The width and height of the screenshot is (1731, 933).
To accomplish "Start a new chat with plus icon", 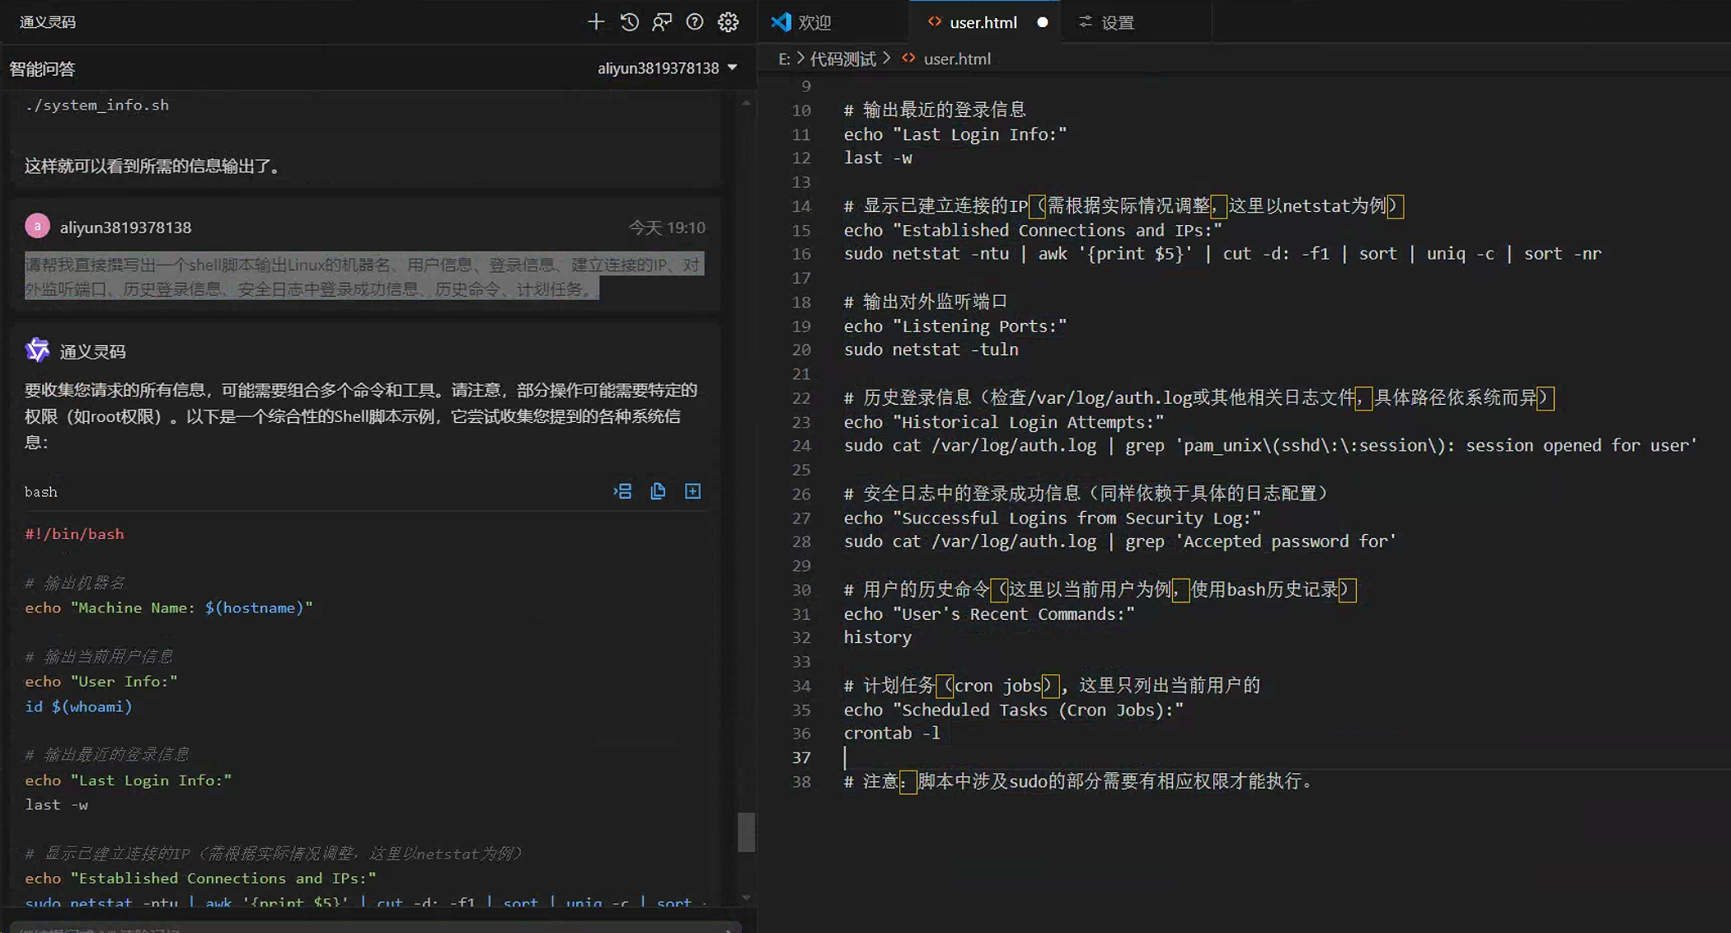I will (595, 22).
